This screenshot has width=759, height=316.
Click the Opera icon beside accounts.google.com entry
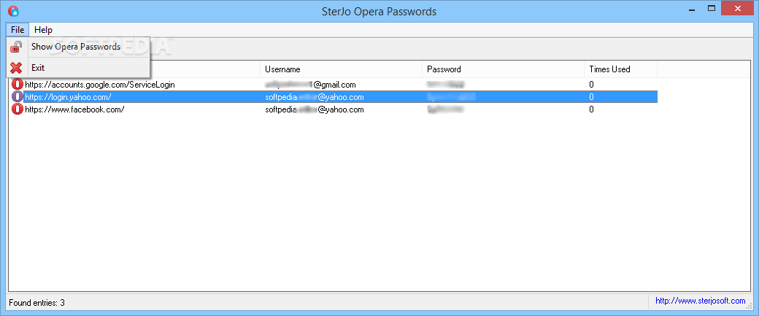tap(18, 84)
